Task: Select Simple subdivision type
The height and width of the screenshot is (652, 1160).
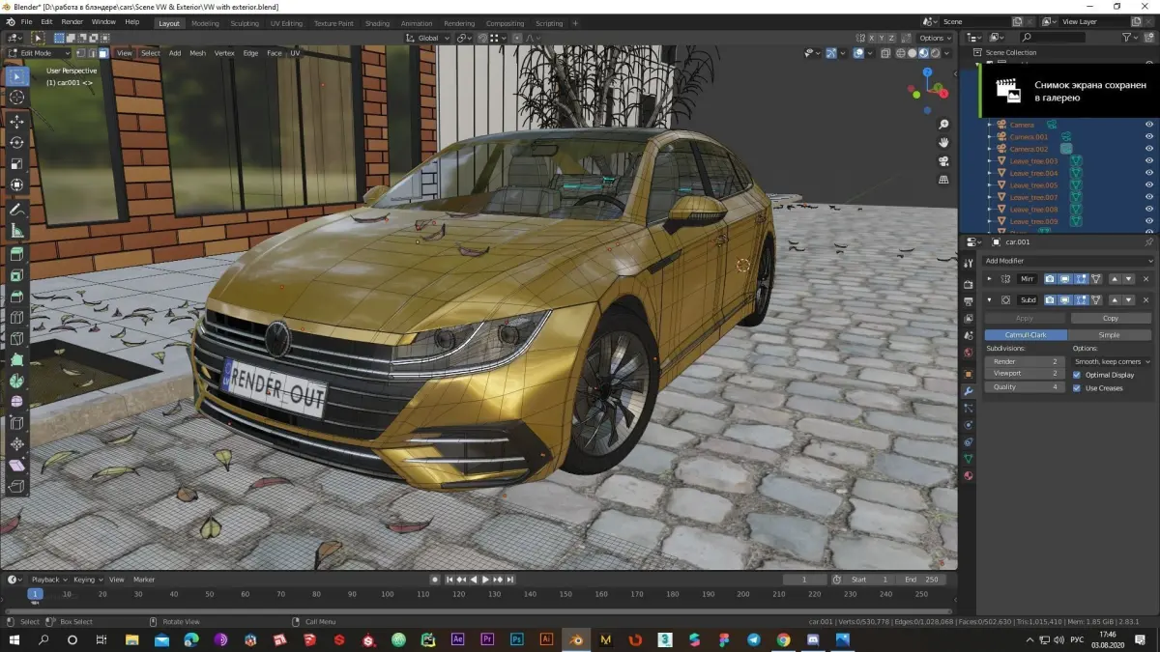Action: pos(1109,334)
